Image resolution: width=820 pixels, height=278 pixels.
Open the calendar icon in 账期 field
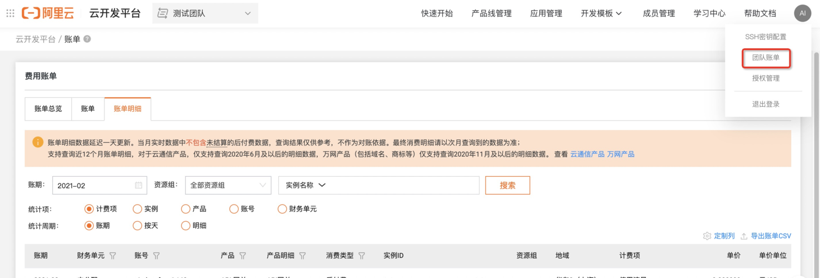(138, 185)
